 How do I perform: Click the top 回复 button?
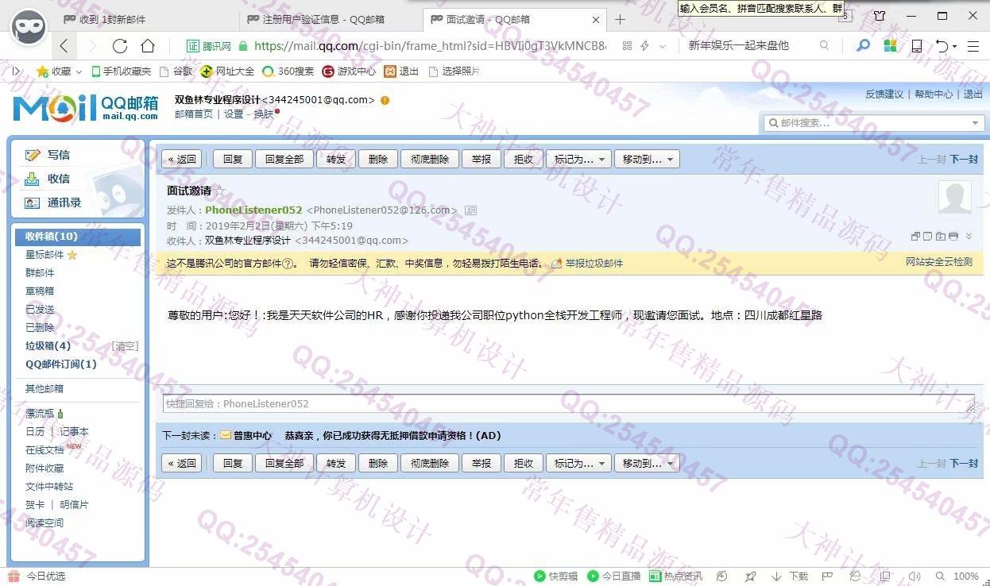tap(233, 159)
